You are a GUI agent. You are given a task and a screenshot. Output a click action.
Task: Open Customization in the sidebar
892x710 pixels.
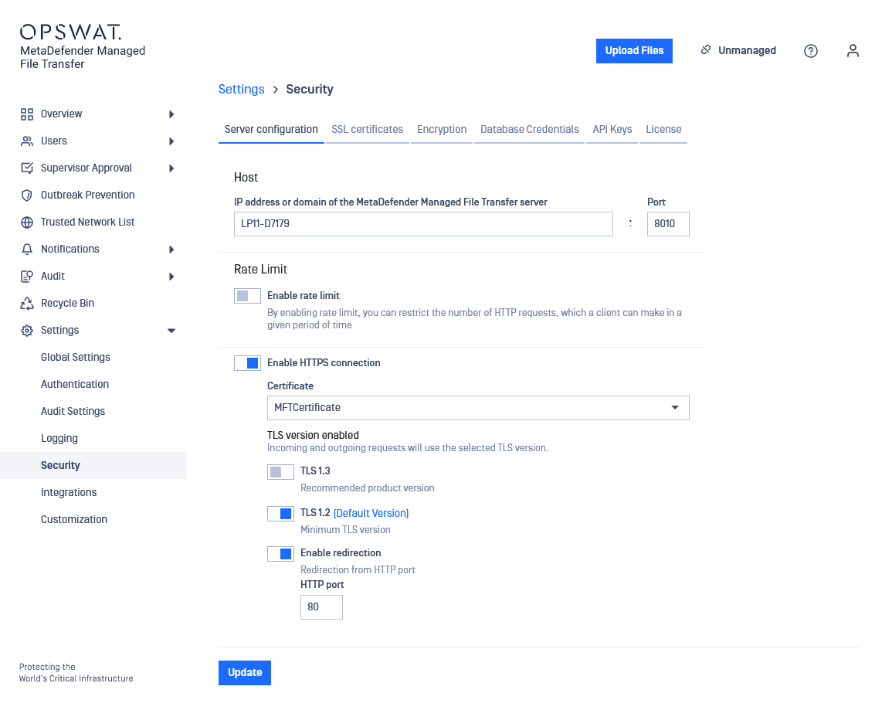[x=74, y=519]
